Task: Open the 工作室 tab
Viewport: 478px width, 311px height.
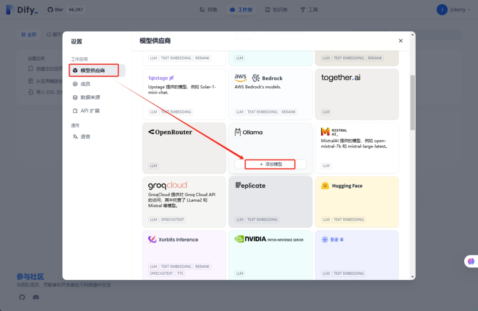Action: click(241, 10)
